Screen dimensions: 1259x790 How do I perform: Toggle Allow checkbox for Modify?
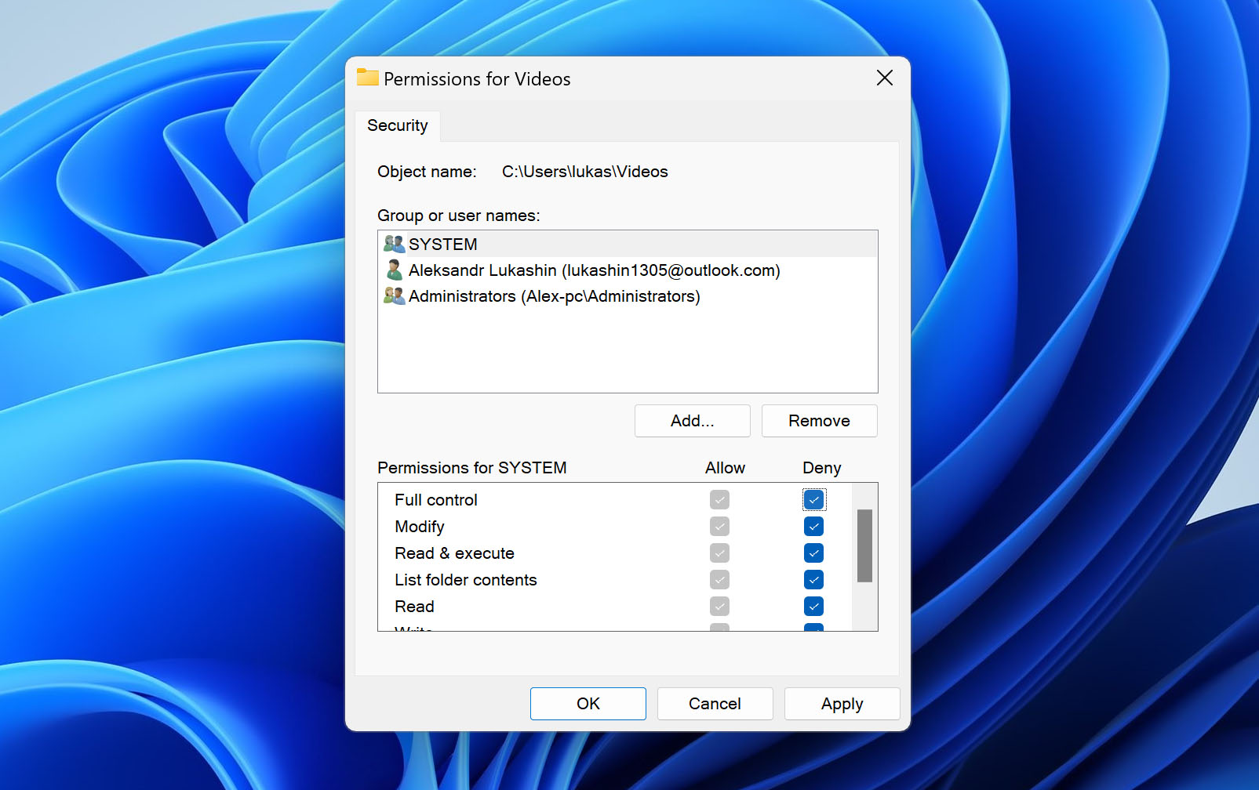pos(719,527)
